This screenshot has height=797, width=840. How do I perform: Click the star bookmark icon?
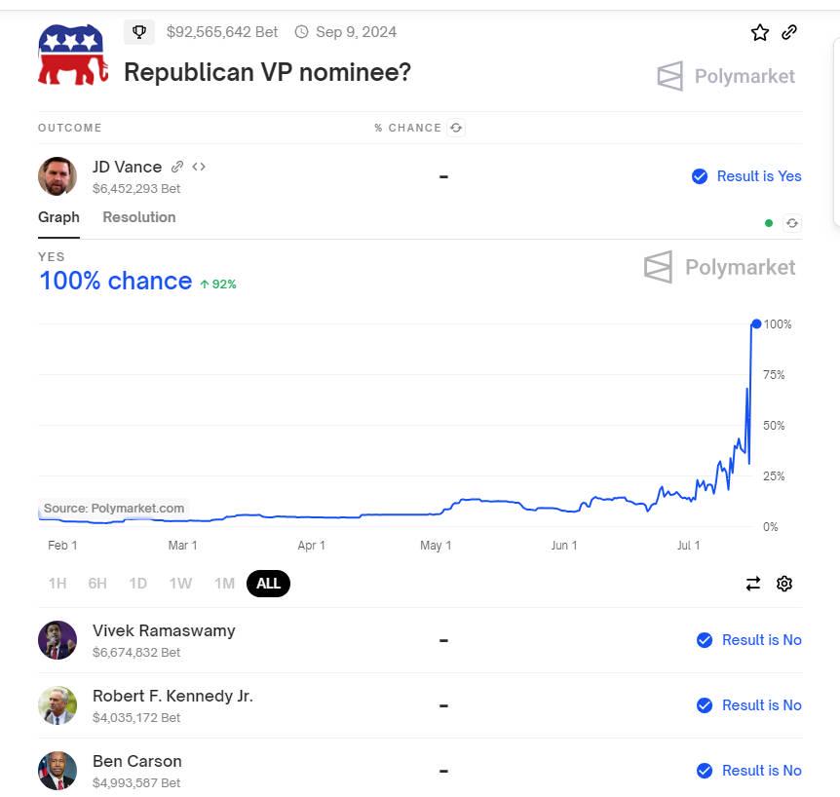click(760, 32)
